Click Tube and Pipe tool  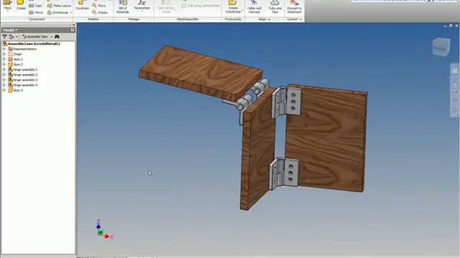[275, 7]
